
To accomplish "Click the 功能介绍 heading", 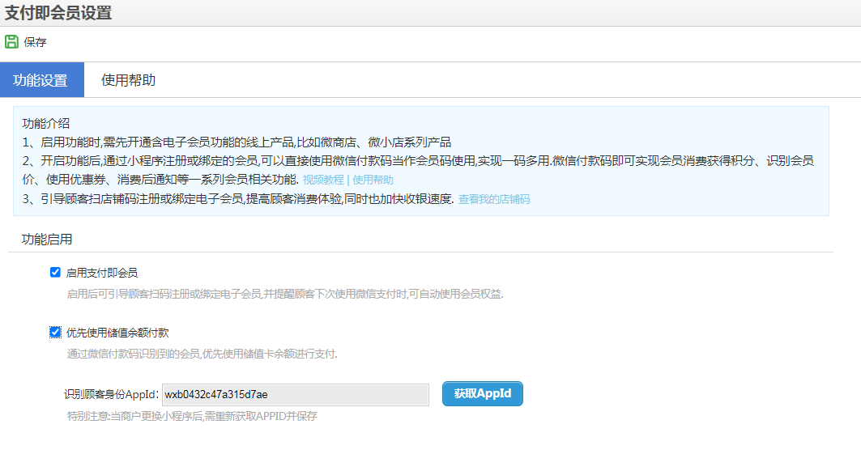I will click(46, 123).
